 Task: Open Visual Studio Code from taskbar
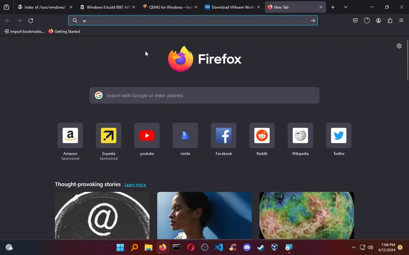[x=219, y=247]
